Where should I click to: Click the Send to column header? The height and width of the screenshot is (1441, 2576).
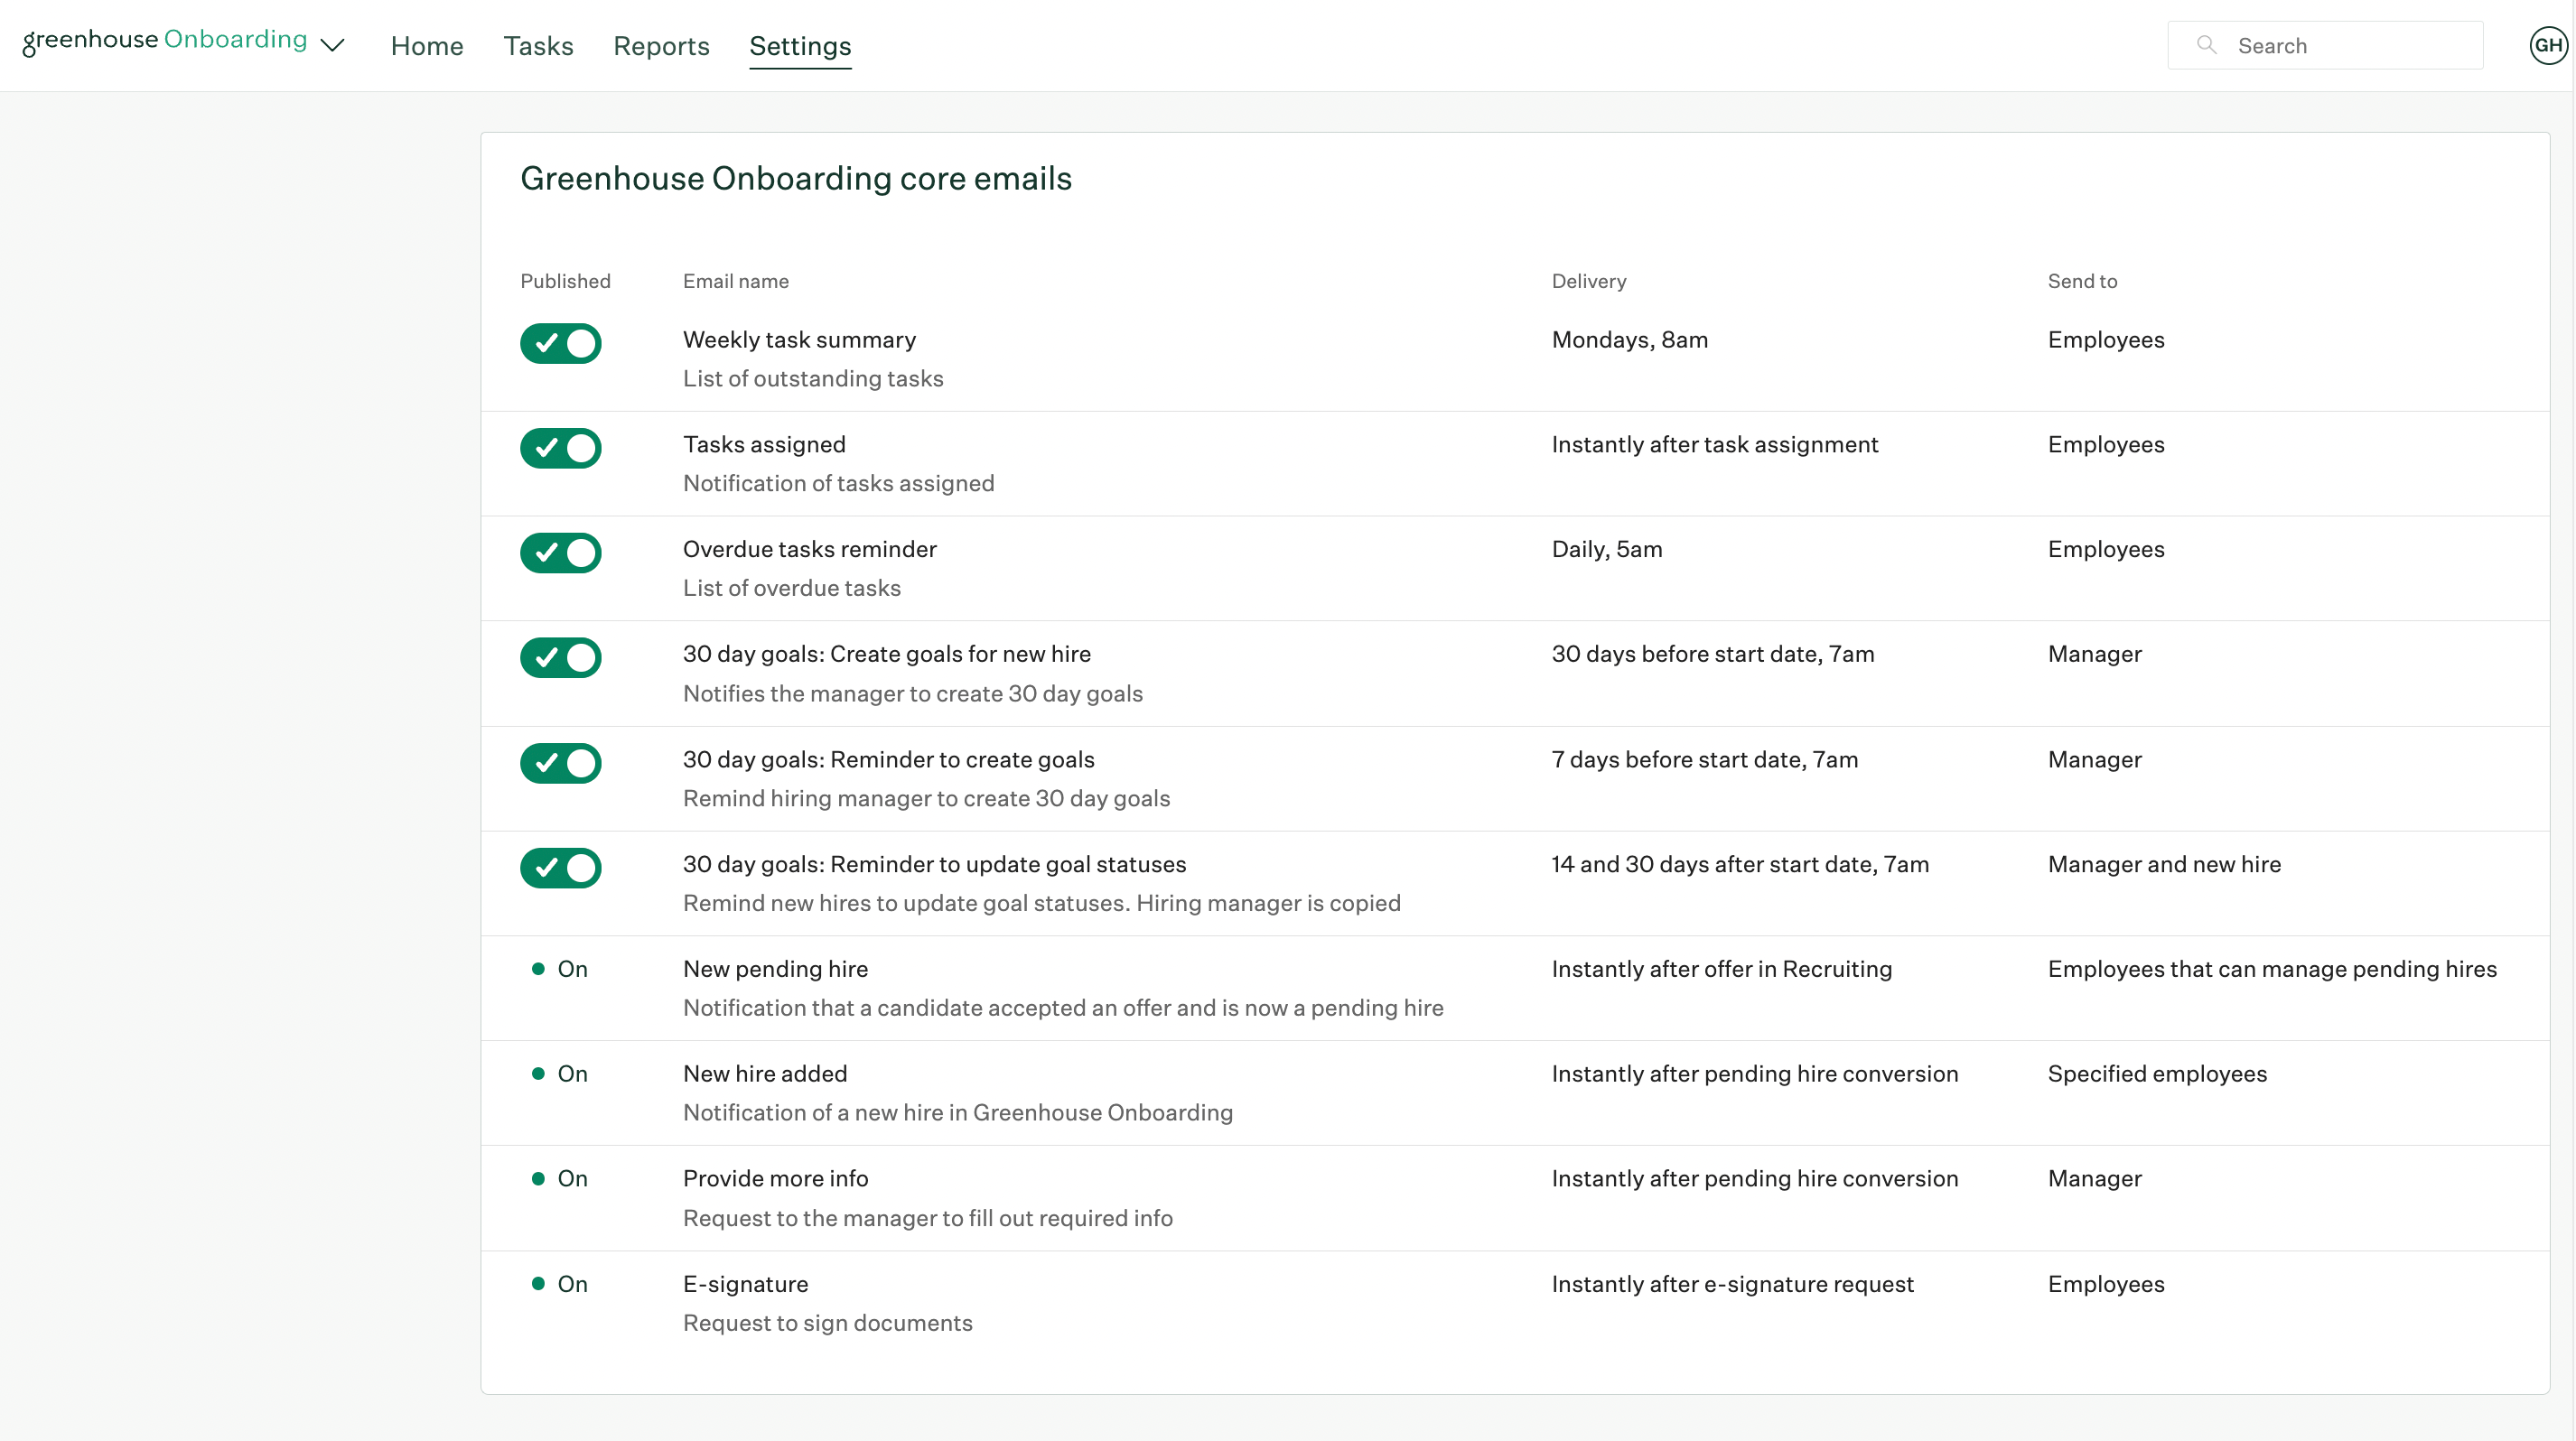[x=2082, y=282]
